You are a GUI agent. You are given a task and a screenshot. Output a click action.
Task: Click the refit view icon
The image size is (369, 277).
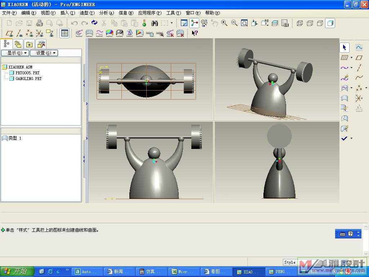click(x=244, y=23)
